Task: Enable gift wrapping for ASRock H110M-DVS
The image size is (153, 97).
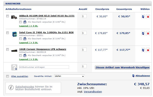Action: click(20, 22)
